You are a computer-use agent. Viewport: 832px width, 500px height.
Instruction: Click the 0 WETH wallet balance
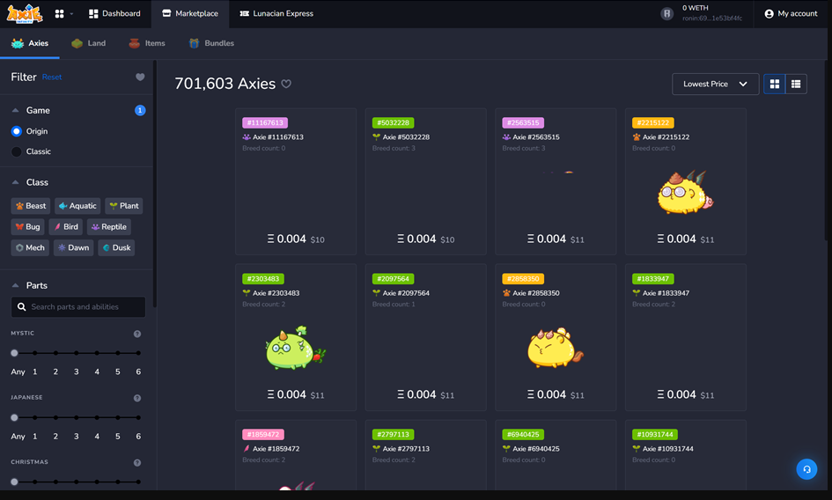pos(696,8)
